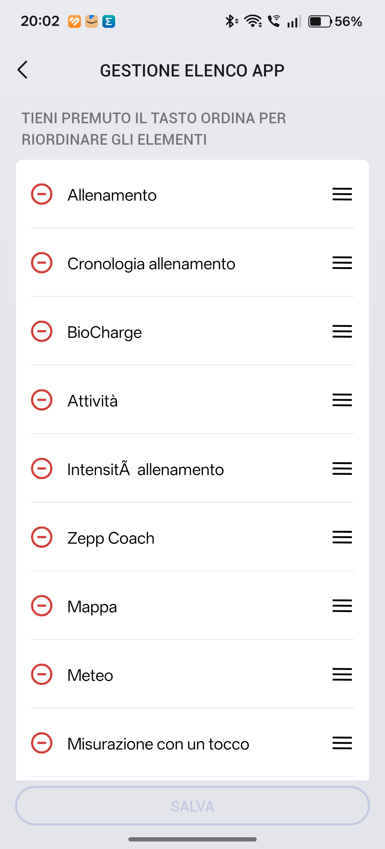Tap the sort handle beside Attività

click(x=342, y=400)
